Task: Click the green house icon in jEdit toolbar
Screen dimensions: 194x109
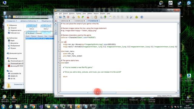Action: [136, 17]
